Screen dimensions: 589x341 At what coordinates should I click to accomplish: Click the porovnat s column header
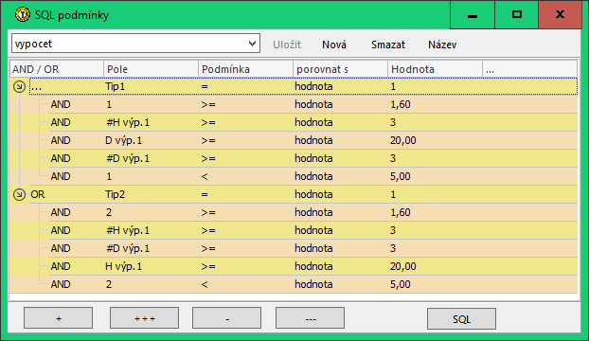340,69
